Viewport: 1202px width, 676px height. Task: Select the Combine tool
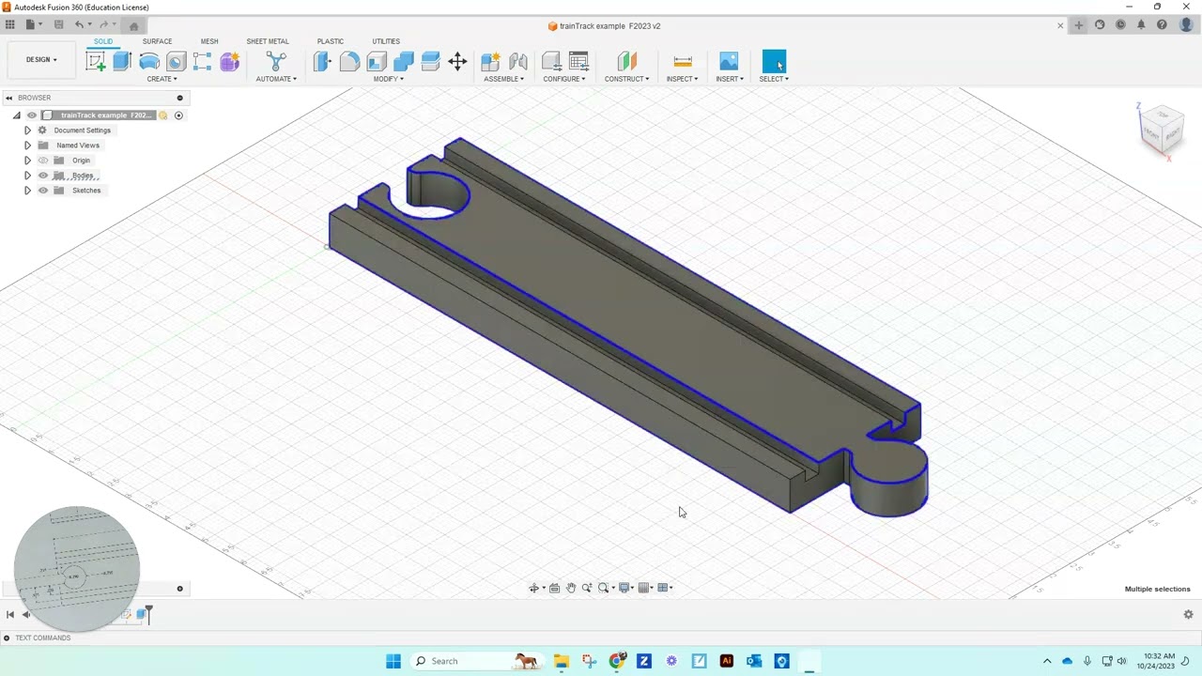point(404,62)
